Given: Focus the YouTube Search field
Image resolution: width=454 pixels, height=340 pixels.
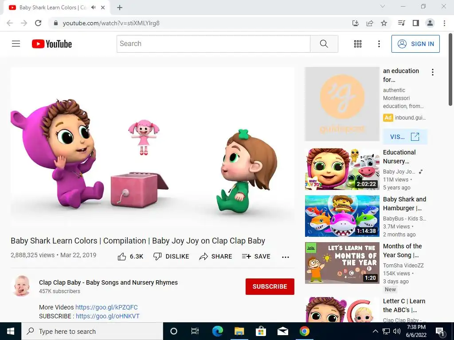Looking at the screenshot, I should pos(213,44).
